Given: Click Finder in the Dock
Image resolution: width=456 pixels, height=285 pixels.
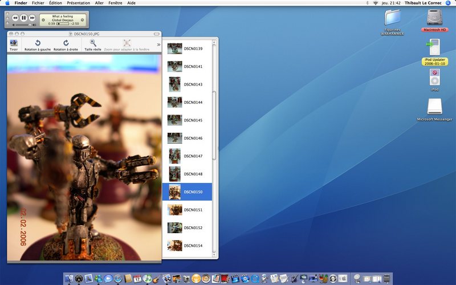Looking at the screenshot, I should coord(69,278).
